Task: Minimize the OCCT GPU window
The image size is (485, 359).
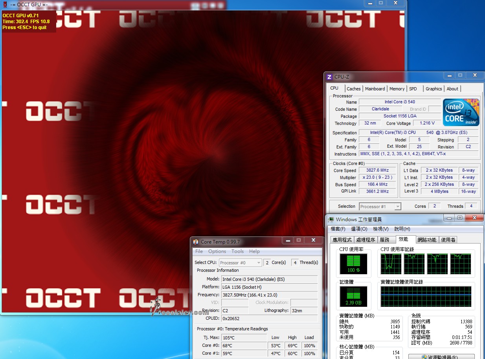Action: [x=370, y=3]
